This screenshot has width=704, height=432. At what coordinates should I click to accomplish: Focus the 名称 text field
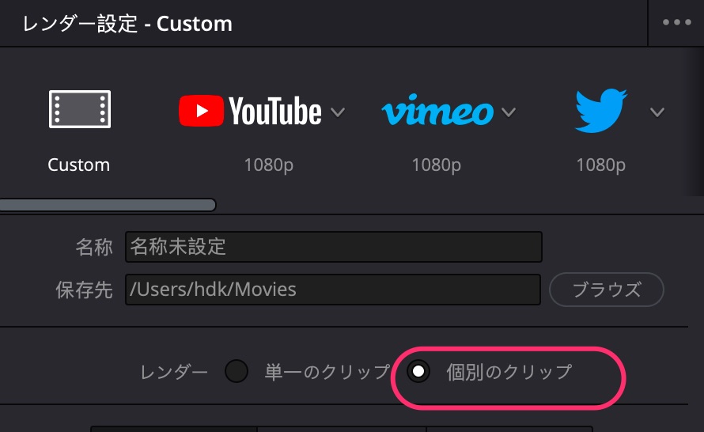click(x=334, y=247)
